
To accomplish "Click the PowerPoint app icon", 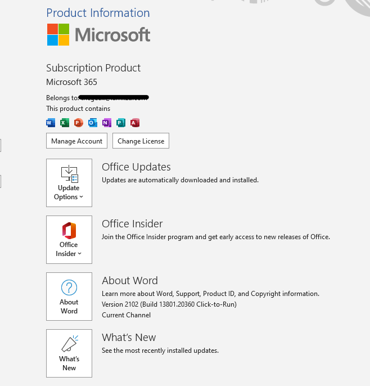I will (79, 123).
